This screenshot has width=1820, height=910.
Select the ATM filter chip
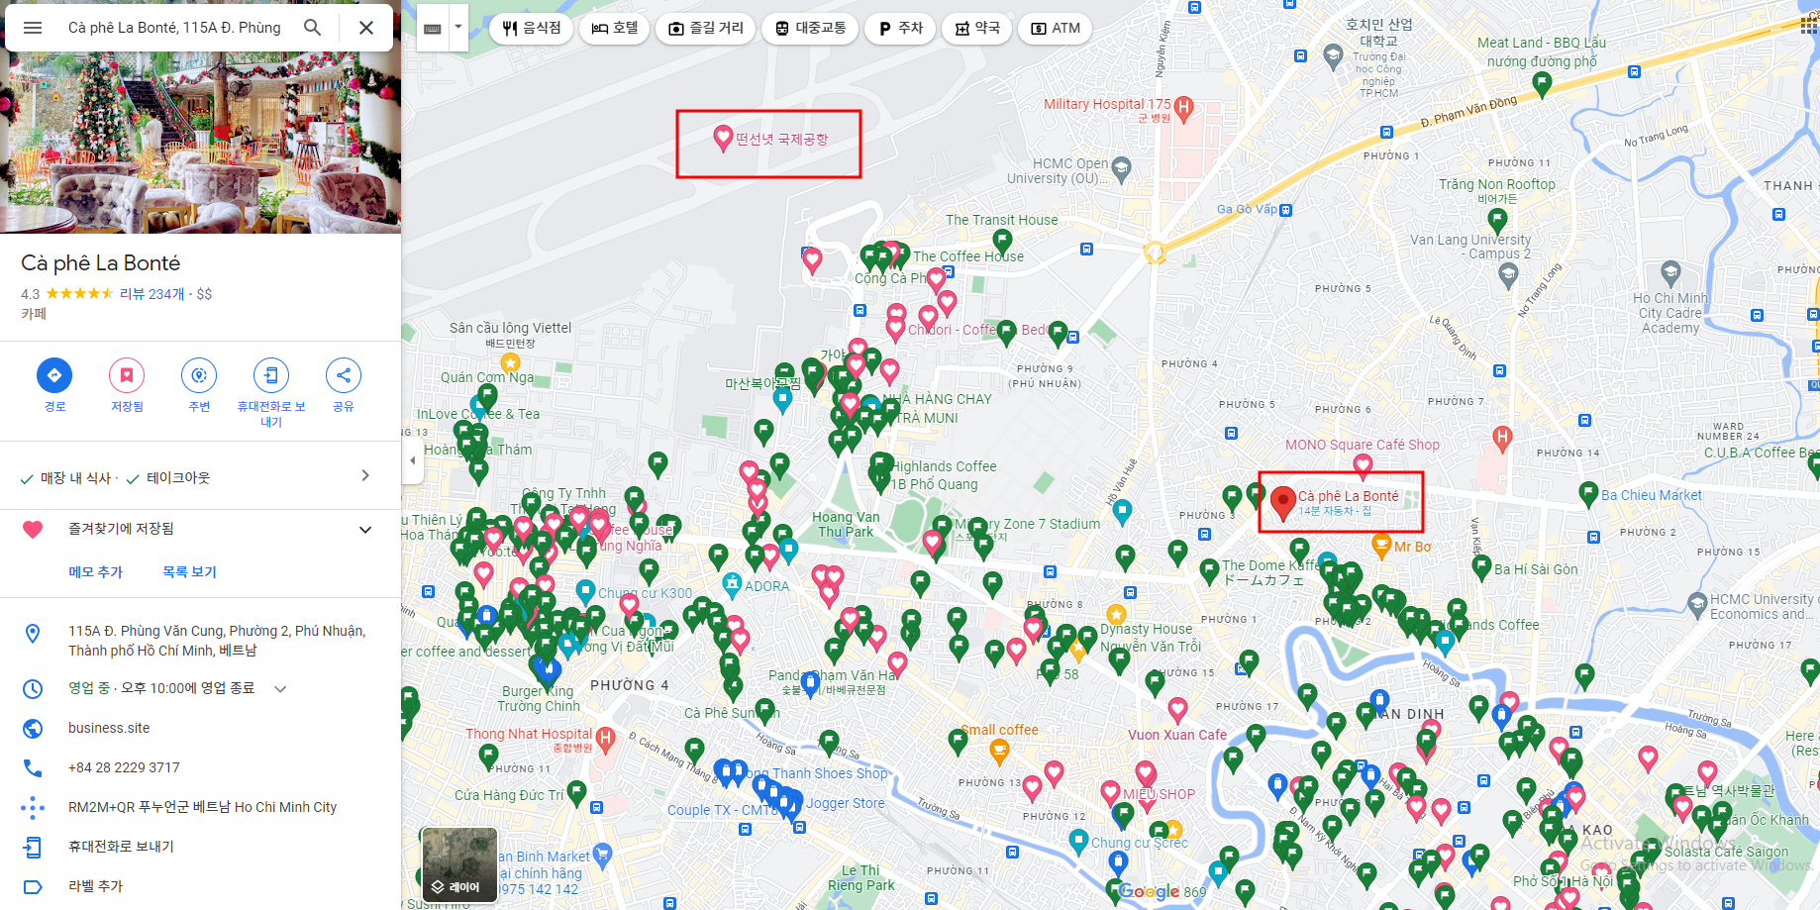click(x=1056, y=29)
